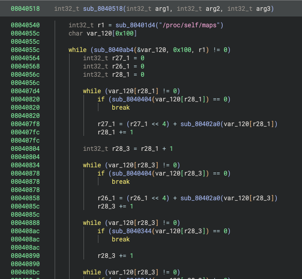Image resolution: width=302 pixels, height=279 pixels.
Task: Click address 08040564 in gutter
Action: click(x=25, y=58)
